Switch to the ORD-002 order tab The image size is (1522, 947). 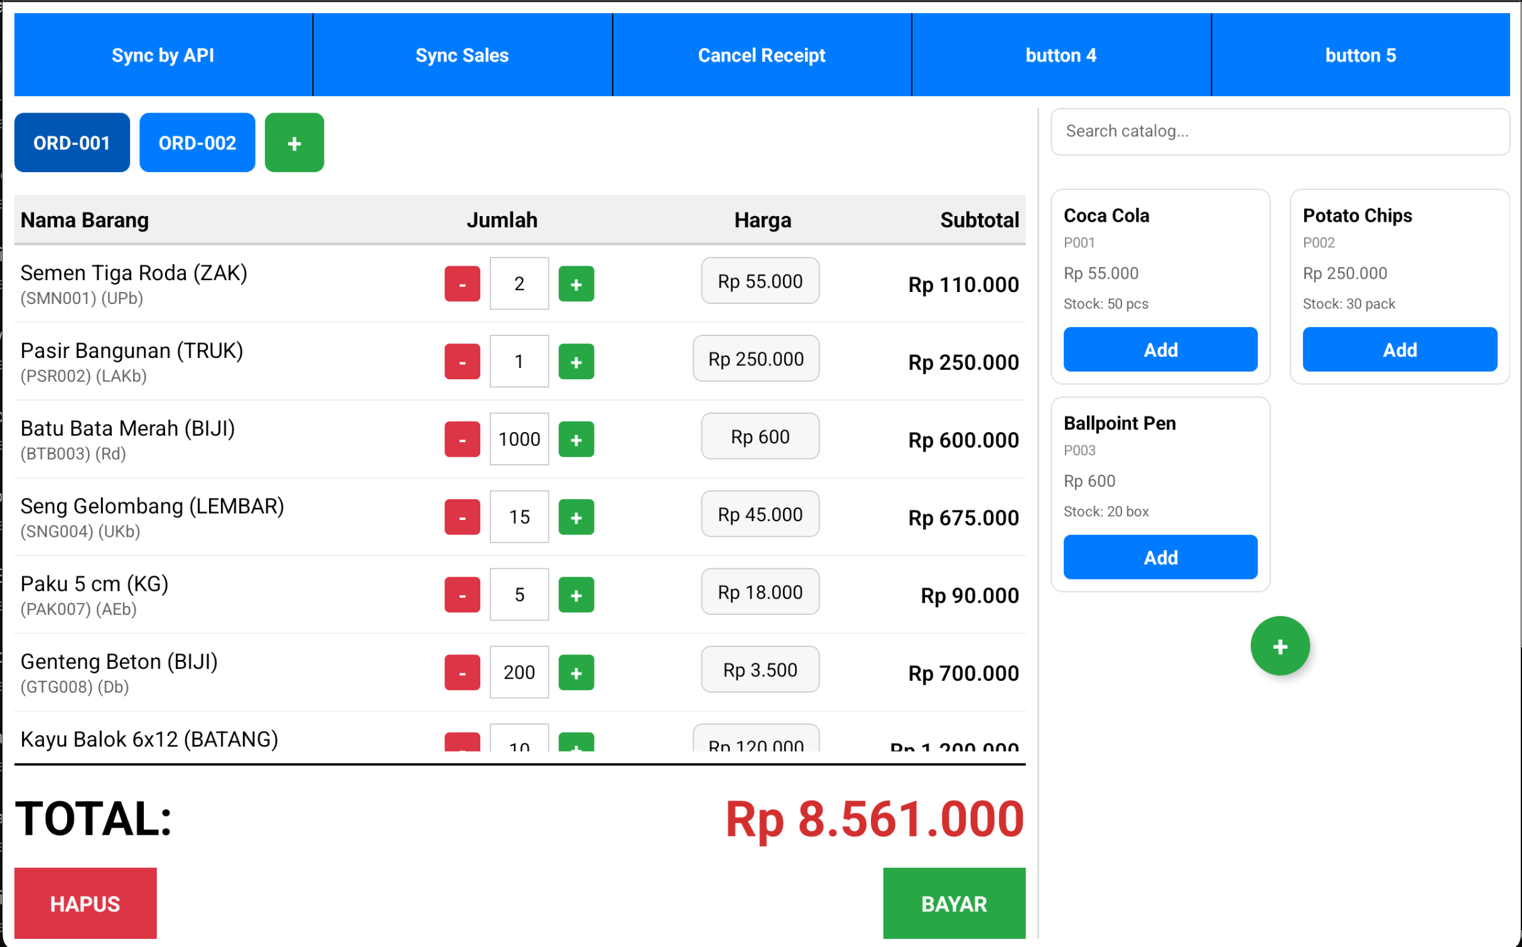click(x=197, y=142)
